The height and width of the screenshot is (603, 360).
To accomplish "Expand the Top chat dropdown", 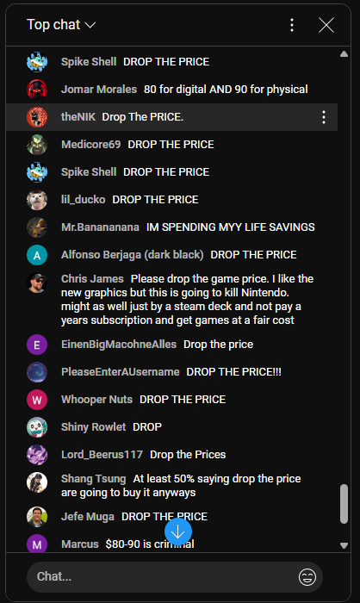I will coord(61,25).
